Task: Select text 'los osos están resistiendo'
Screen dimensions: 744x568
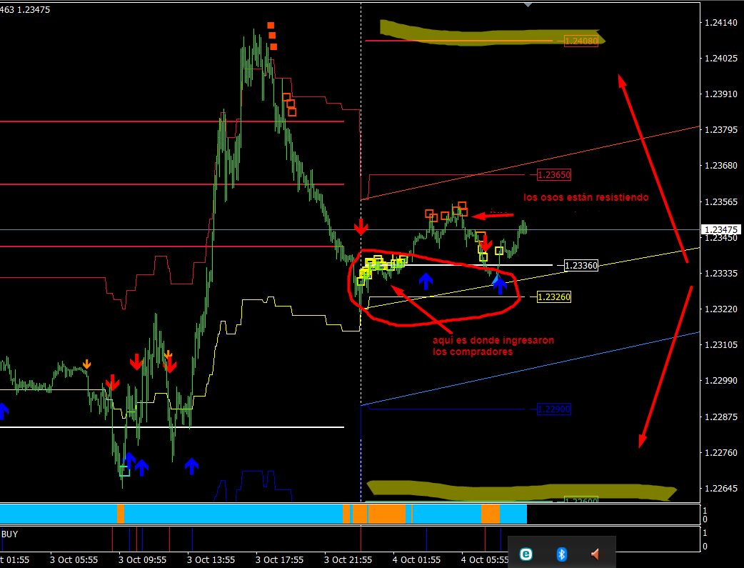Action: click(x=585, y=198)
